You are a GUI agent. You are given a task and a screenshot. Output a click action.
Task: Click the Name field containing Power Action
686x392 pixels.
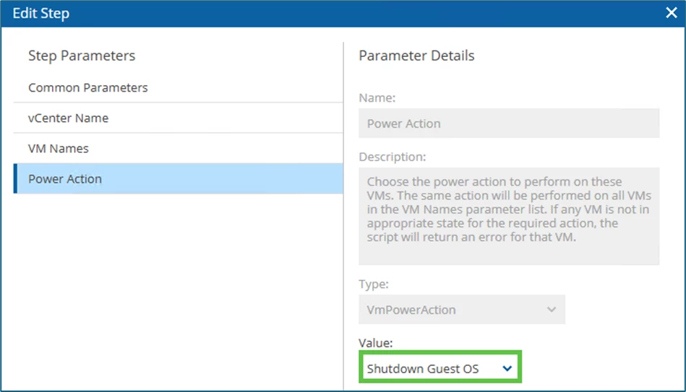[508, 123]
